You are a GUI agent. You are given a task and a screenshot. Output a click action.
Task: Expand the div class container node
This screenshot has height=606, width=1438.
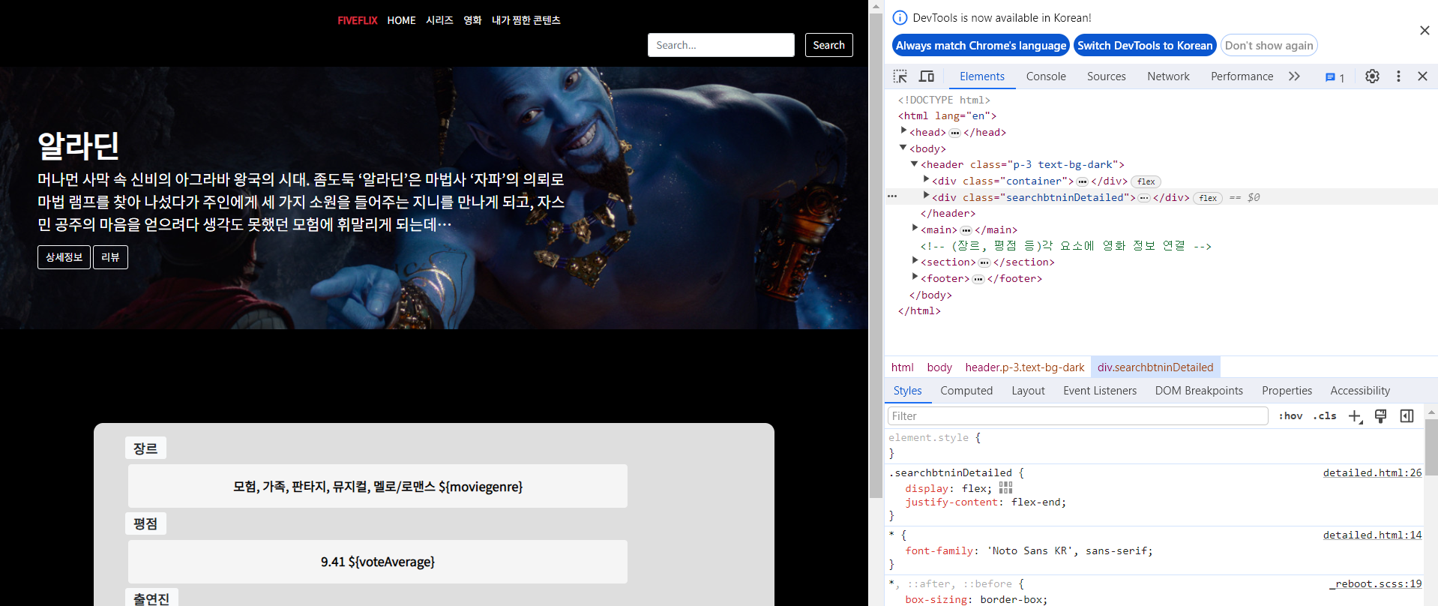[926, 179]
